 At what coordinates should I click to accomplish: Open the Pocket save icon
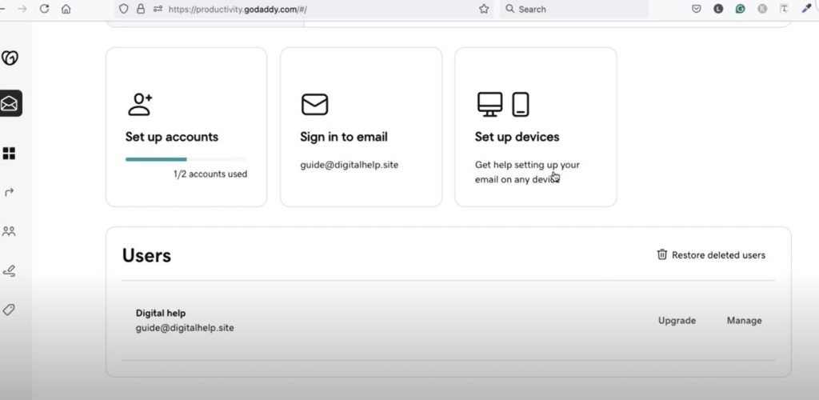pyautogui.click(x=697, y=9)
